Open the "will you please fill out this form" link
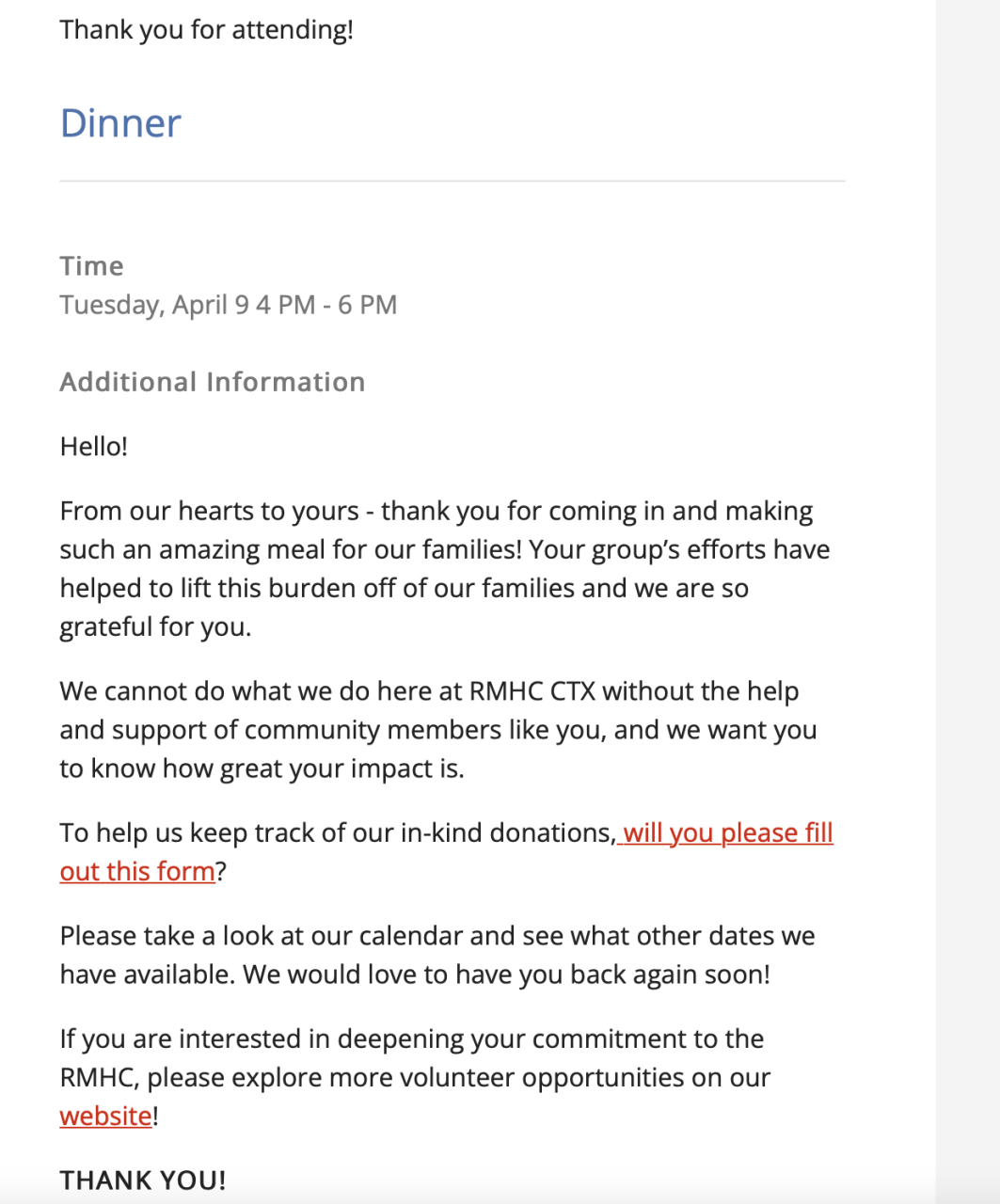 pos(727,833)
